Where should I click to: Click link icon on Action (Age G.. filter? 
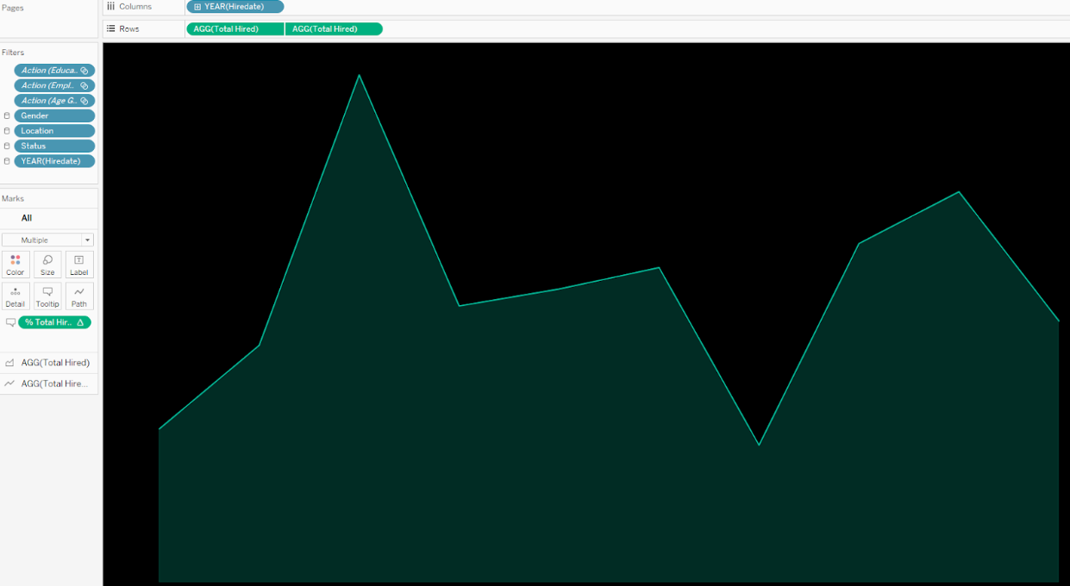point(84,101)
